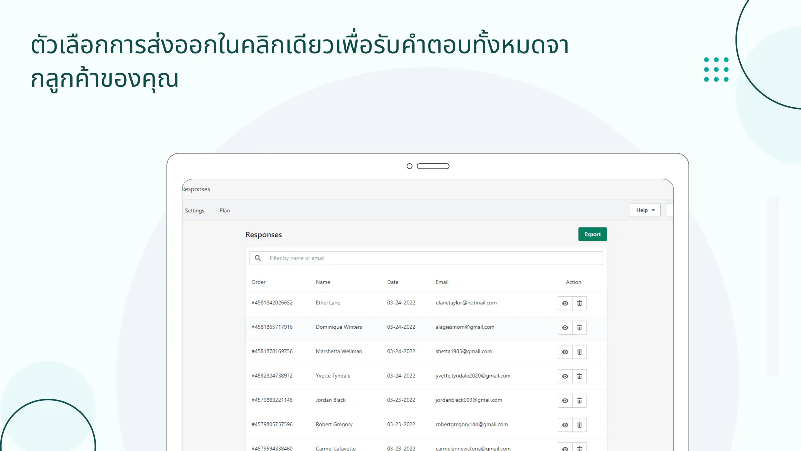View response from Yvette Tyndale
801x451 pixels.
point(565,376)
